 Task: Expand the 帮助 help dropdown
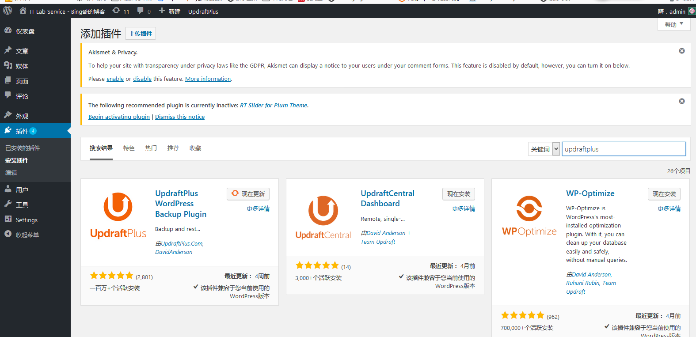coord(674,25)
